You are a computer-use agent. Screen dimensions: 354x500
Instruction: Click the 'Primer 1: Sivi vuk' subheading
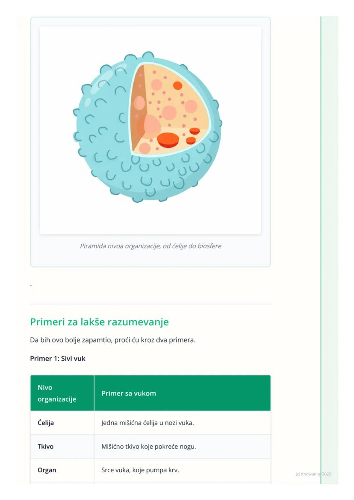(x=58, y=359)
